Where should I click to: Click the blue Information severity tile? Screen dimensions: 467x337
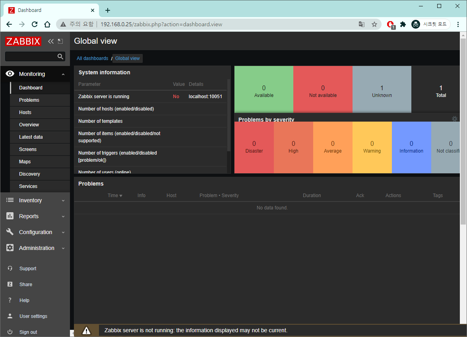(x=411, y=147)
